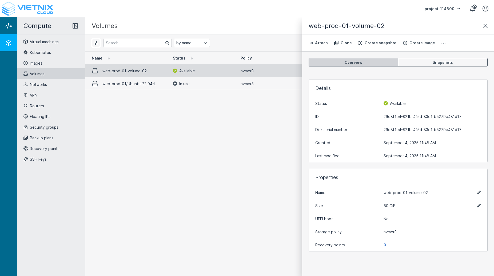Click Attach volume button
This screenshot has width=494, height=276.
point(318,43)
